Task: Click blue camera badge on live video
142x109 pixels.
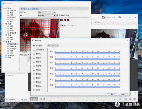Action: 135,32
